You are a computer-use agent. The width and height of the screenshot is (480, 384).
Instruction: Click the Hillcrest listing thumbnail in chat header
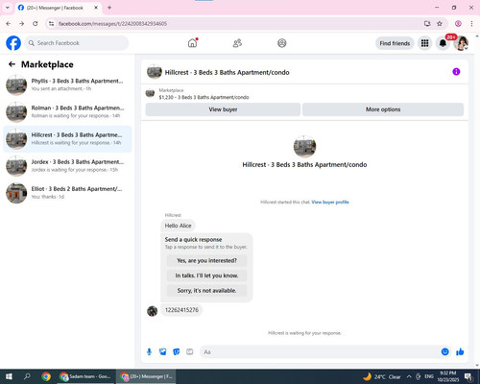point(155,72)
